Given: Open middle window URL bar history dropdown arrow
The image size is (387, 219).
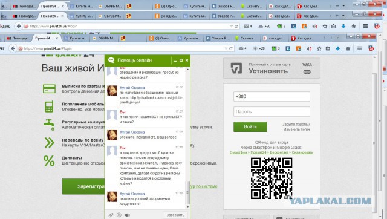Looking at the screenshot, I should pos(231,26).
